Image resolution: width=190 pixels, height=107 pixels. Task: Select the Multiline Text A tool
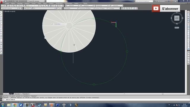1,51
